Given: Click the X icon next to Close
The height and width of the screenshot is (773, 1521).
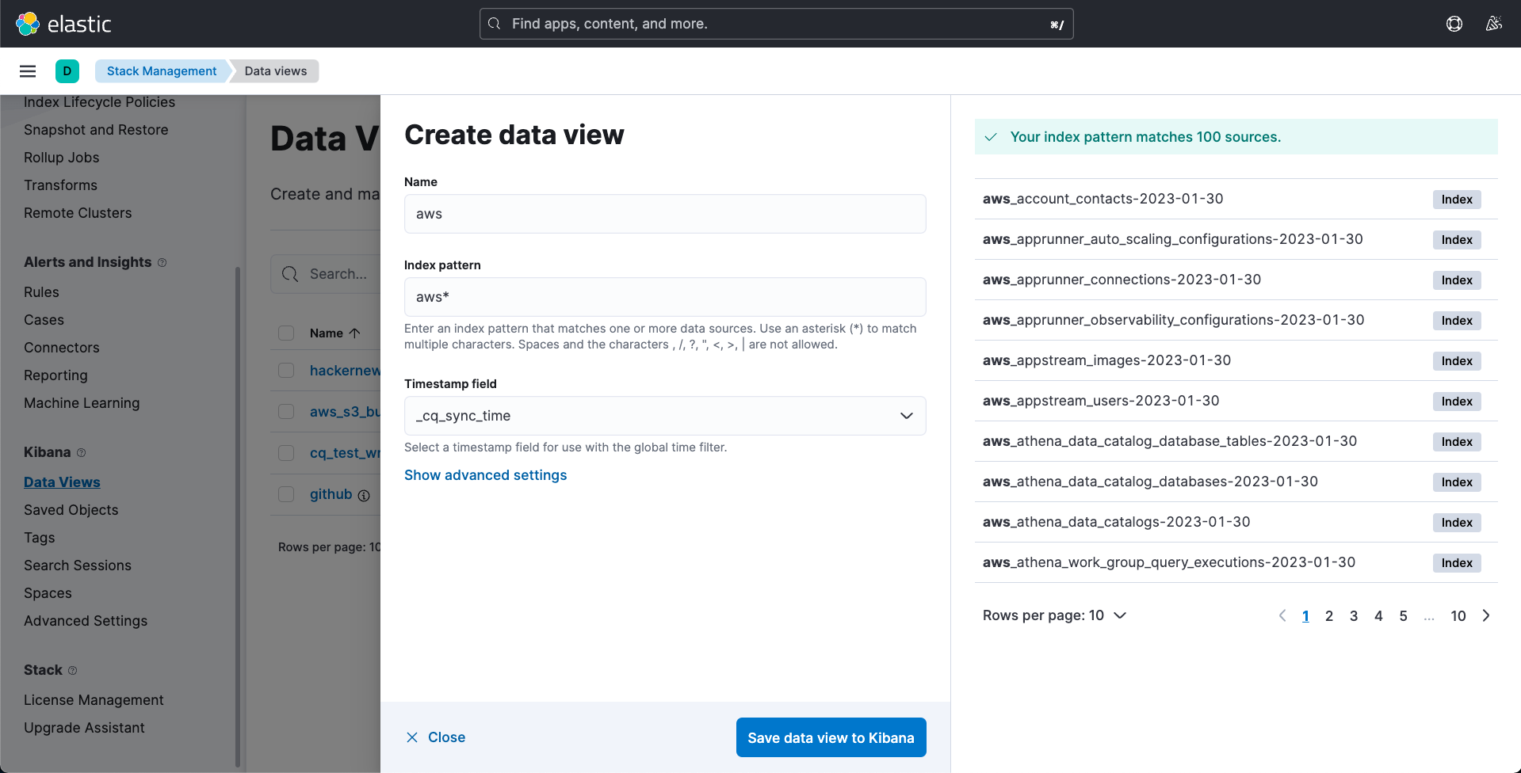Looking at the screenshot, I should [412, 737].
